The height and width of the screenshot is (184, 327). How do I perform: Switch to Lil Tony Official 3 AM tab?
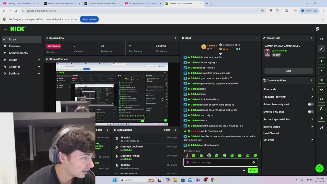point(143,4)
